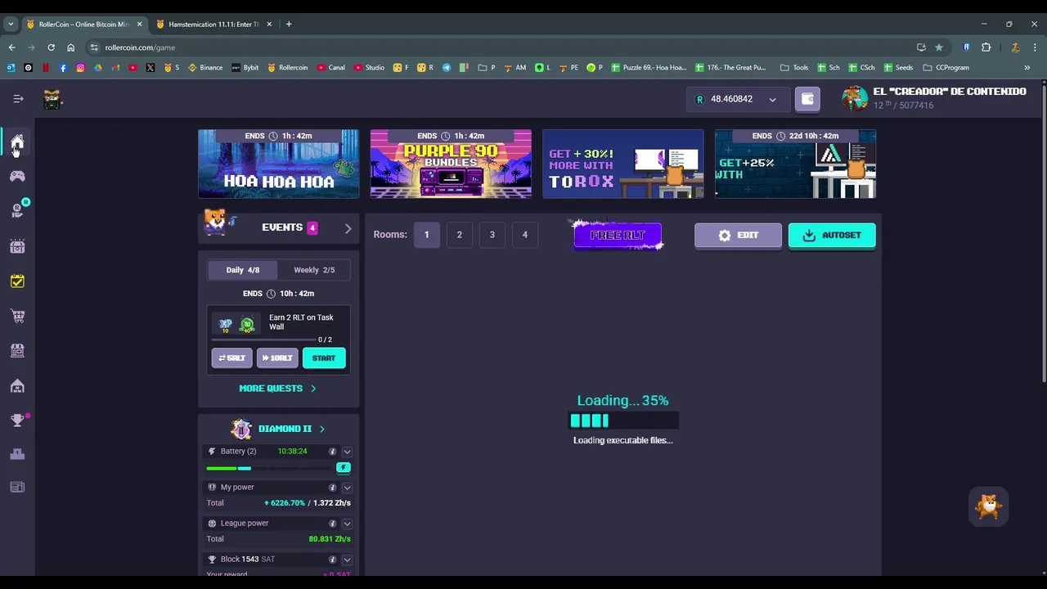Click START on the Task Wall quest
The width and height of the screenshot is (1047, 589).
324,358
